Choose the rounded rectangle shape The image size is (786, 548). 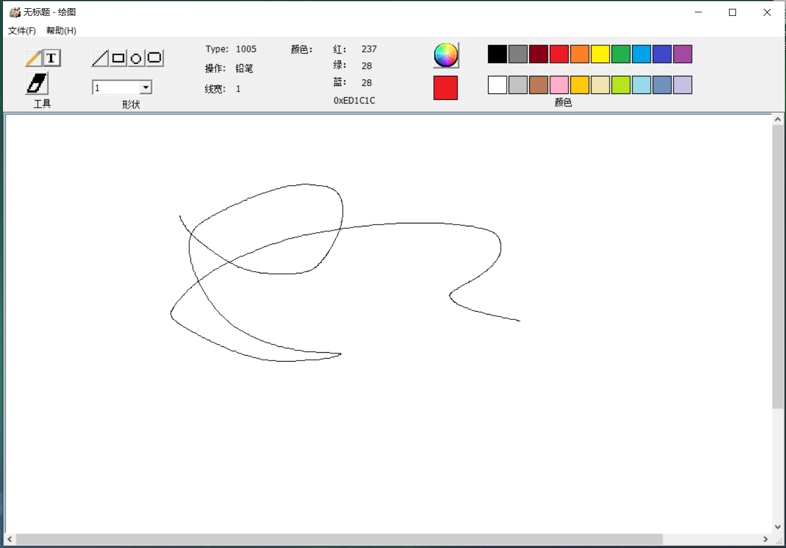pyautogui.click(x=154, y=58)
